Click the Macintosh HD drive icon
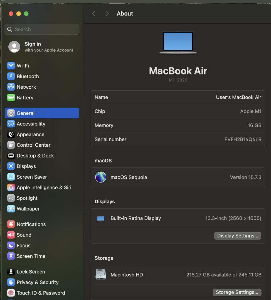Image resolution: width=271 pixels, height=300 pixels. [x=100, y=274]
